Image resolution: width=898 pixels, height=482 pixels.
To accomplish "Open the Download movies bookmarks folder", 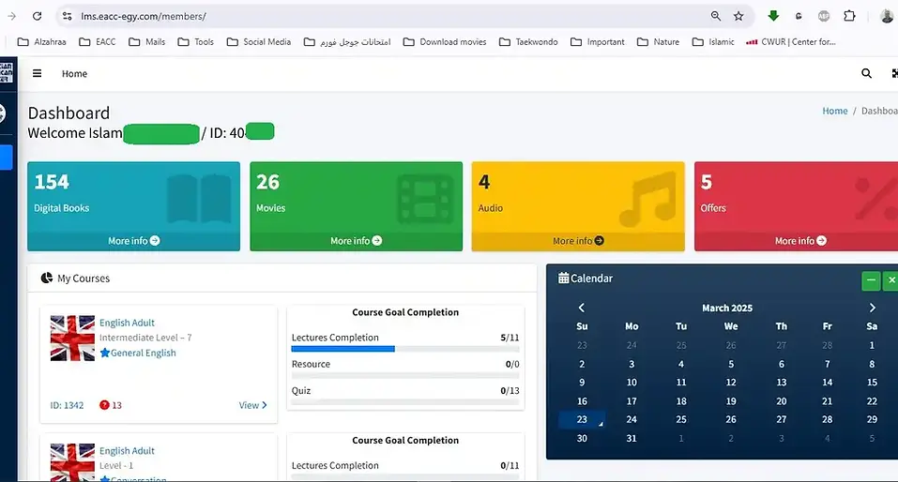I will [x=445, y=42].
